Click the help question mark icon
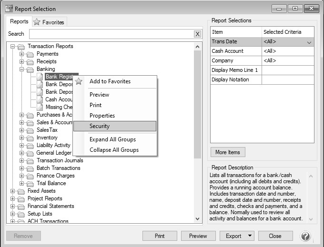 [305, 236]
